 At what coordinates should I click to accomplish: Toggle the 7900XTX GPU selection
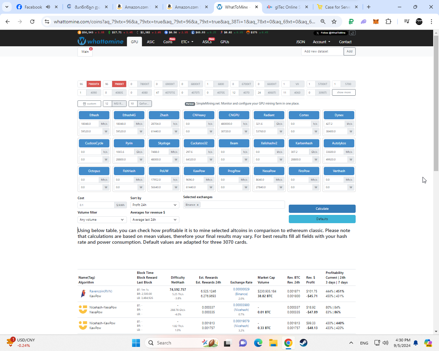click(x=94, y=84)
